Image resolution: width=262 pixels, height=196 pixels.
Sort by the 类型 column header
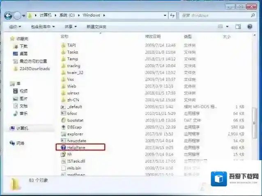point(188,37)
